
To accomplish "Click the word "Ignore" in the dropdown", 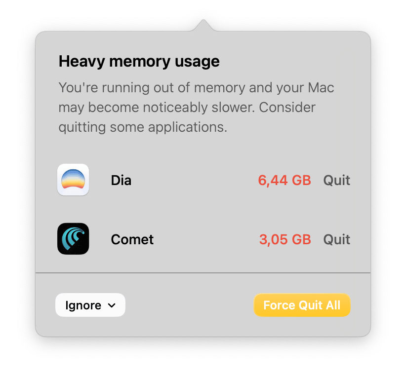I will pos(83,305).
